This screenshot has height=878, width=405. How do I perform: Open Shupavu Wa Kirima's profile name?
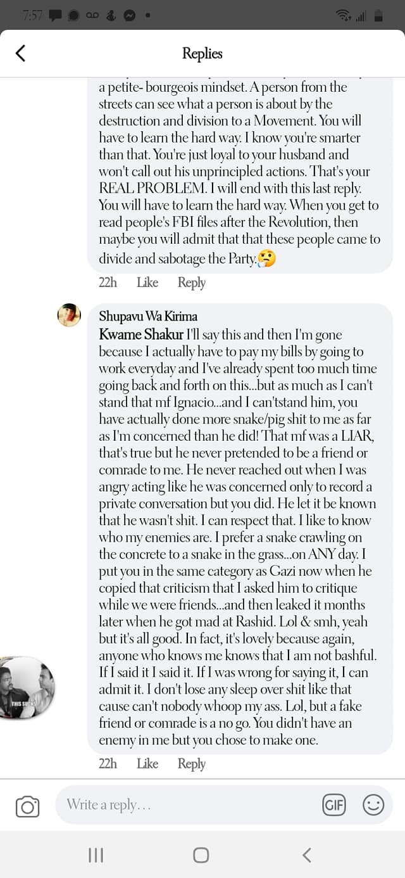click(x=148, y=317)
